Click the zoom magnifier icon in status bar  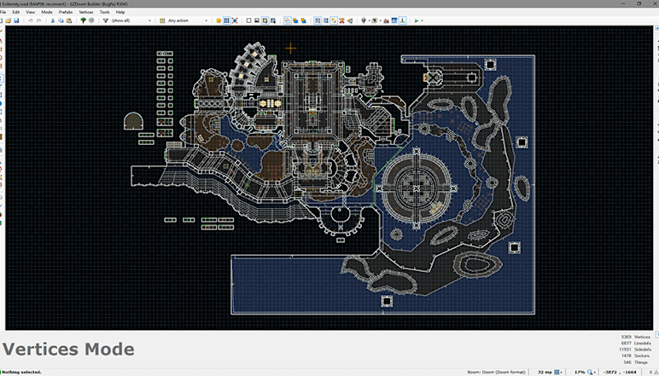590,373
